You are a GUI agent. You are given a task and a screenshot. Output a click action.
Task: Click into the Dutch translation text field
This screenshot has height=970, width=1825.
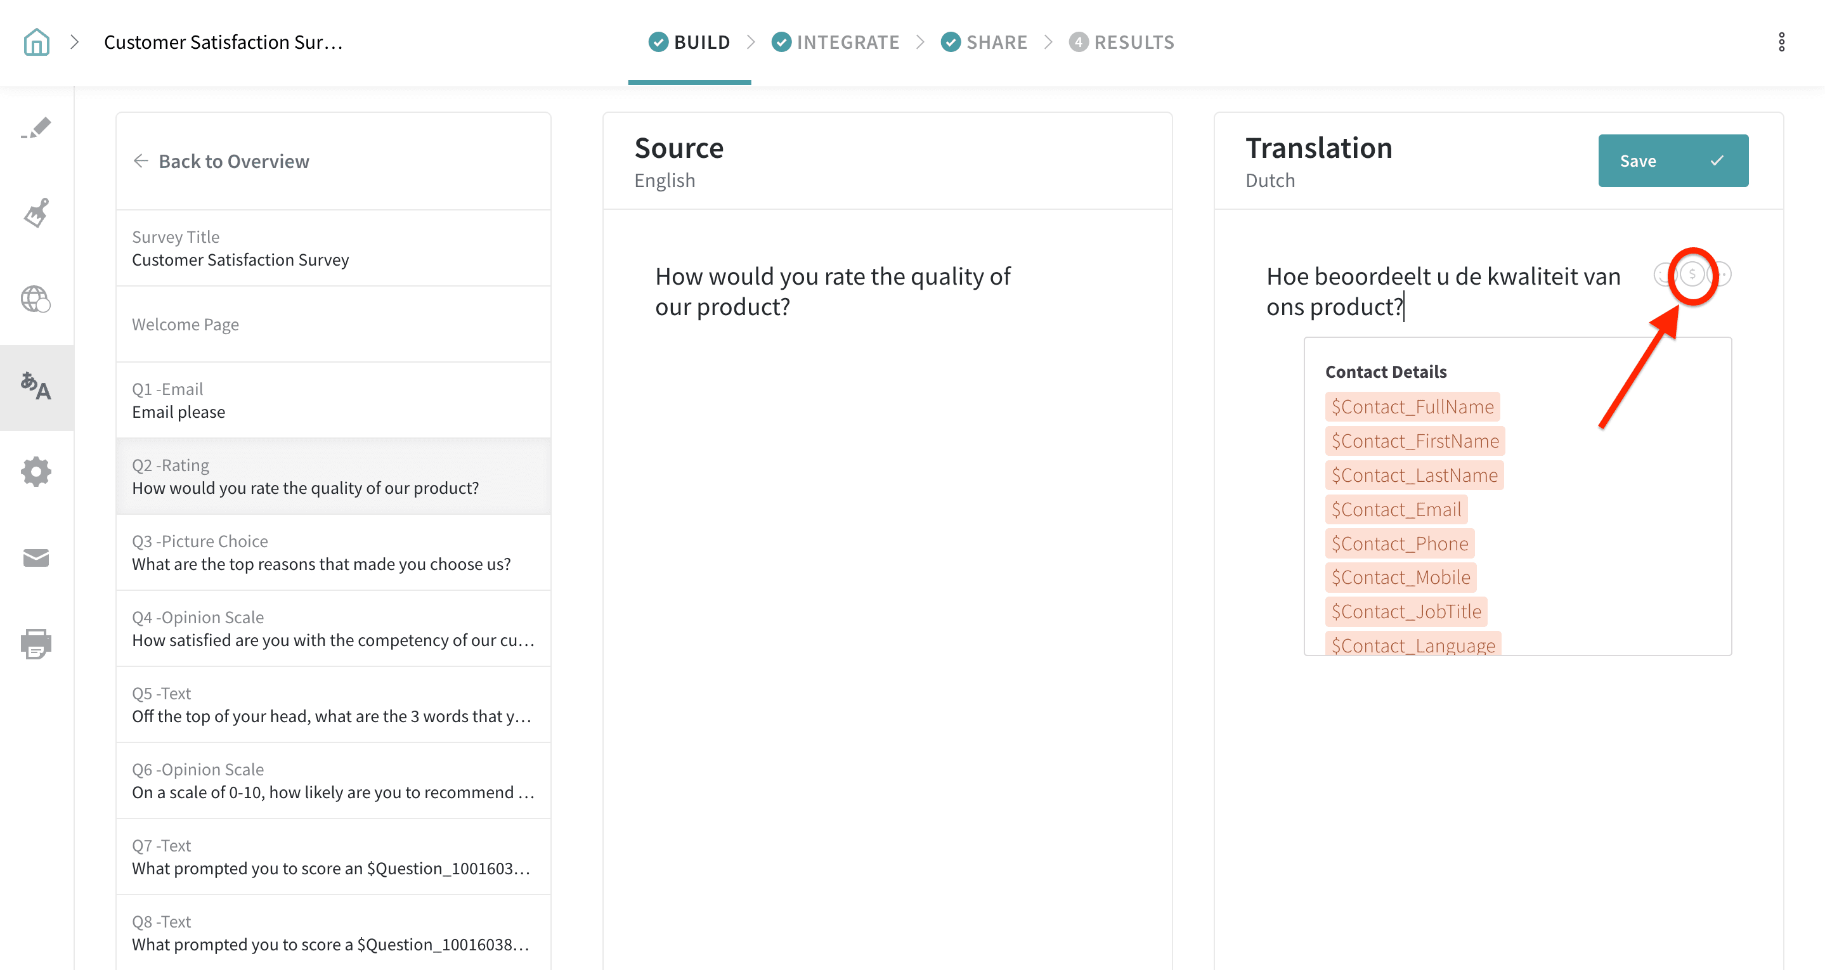pyautogui.click(x=1443, y=292)
